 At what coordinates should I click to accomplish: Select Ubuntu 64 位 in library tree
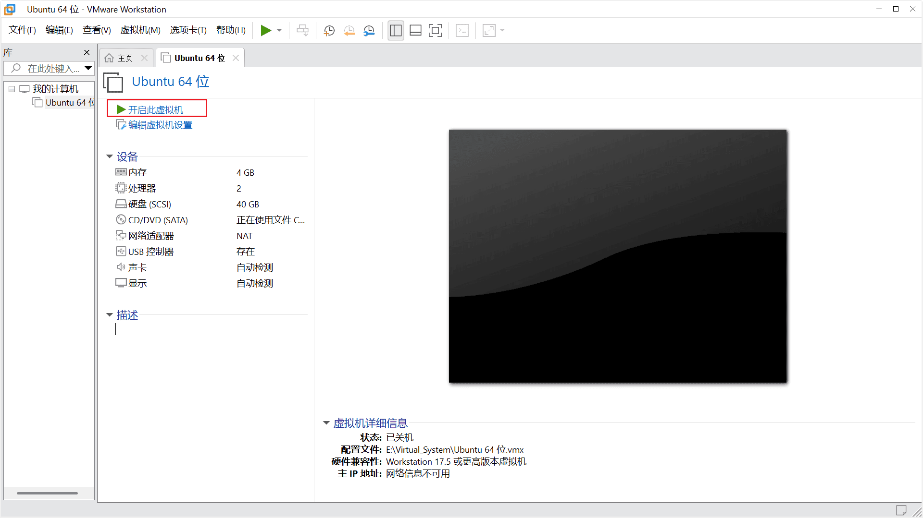coord(70,103)
